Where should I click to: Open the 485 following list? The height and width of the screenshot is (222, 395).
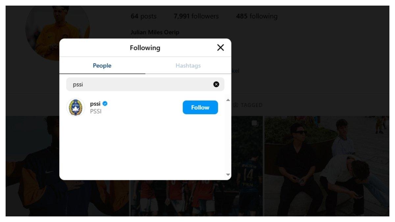click(257, 16)
